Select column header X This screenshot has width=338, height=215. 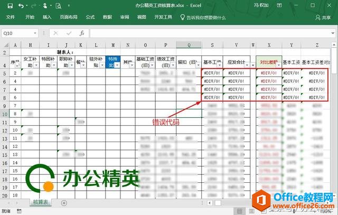269,45
